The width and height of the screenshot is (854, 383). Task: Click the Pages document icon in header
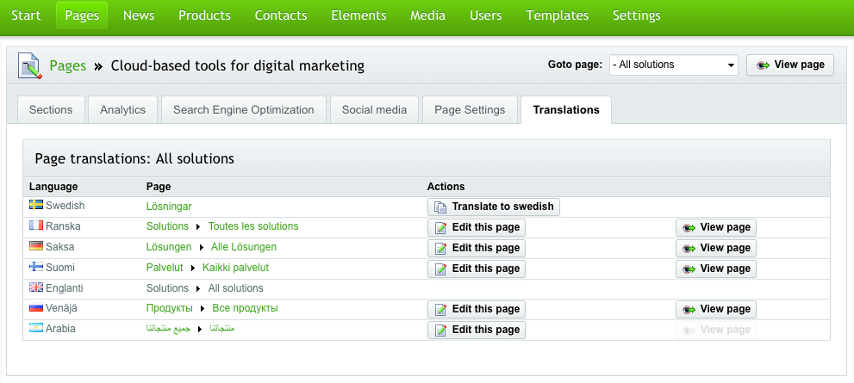[x=29, y=65]
